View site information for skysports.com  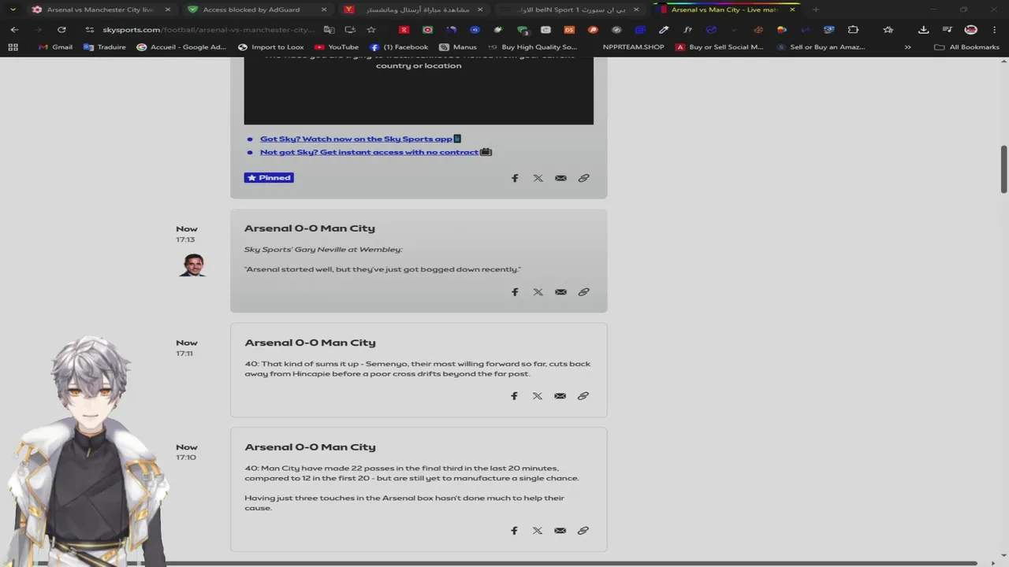point(89,30)
